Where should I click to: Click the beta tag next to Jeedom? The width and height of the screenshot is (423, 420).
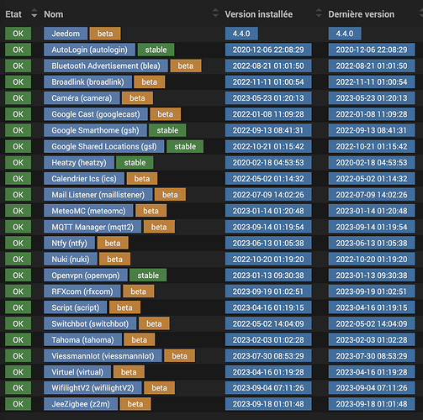[105, 34]
